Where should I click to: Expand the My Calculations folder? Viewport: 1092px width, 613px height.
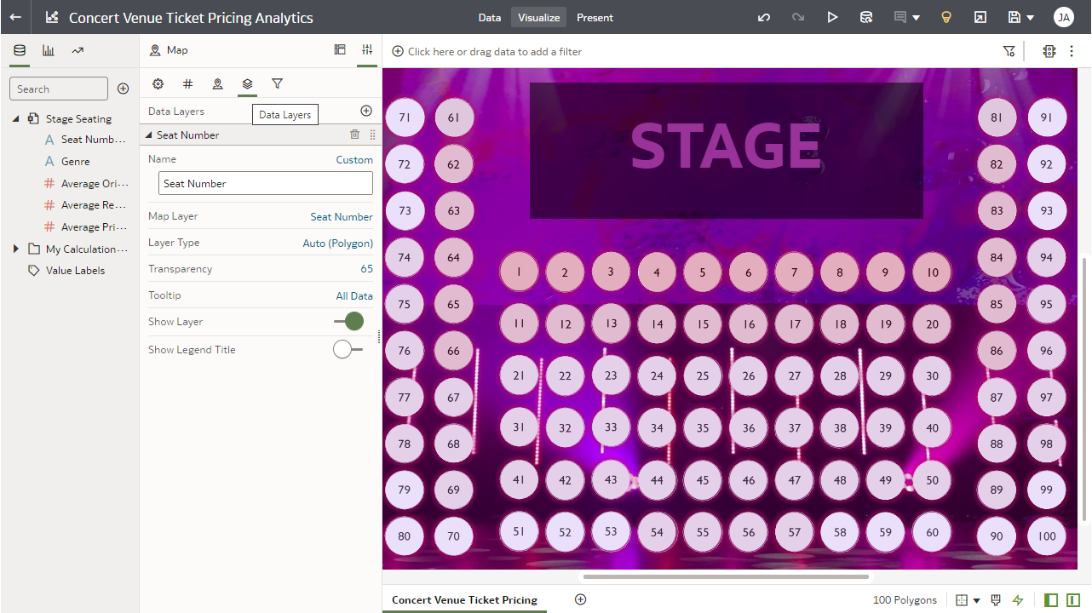(x=15, y=249)
